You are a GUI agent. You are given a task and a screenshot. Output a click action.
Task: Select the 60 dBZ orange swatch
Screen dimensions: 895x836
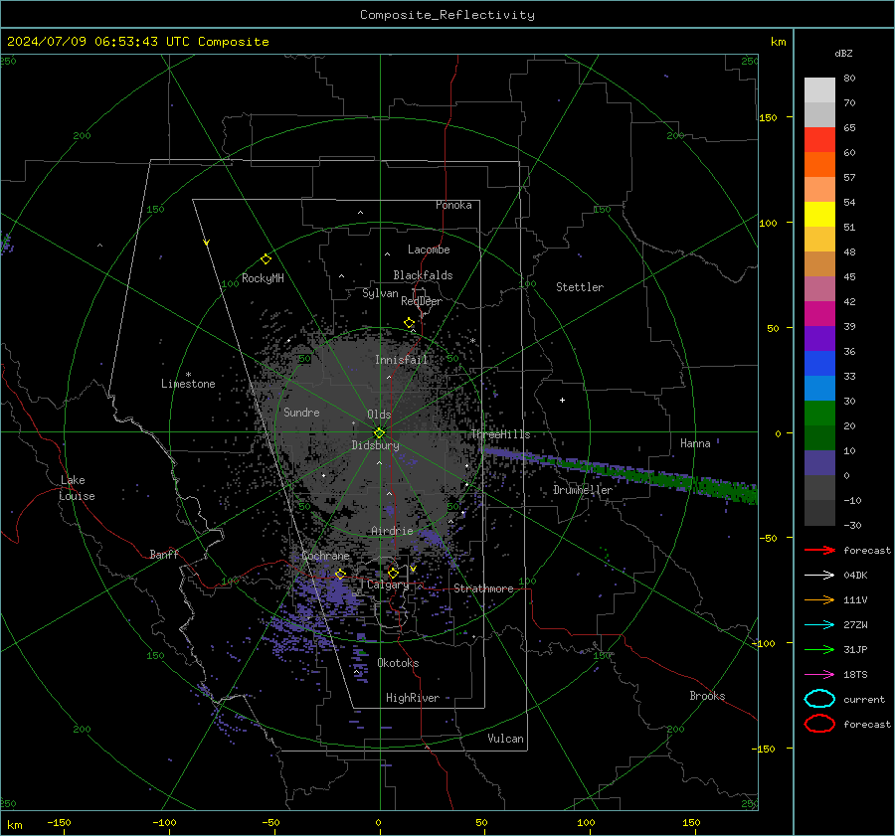819,164
